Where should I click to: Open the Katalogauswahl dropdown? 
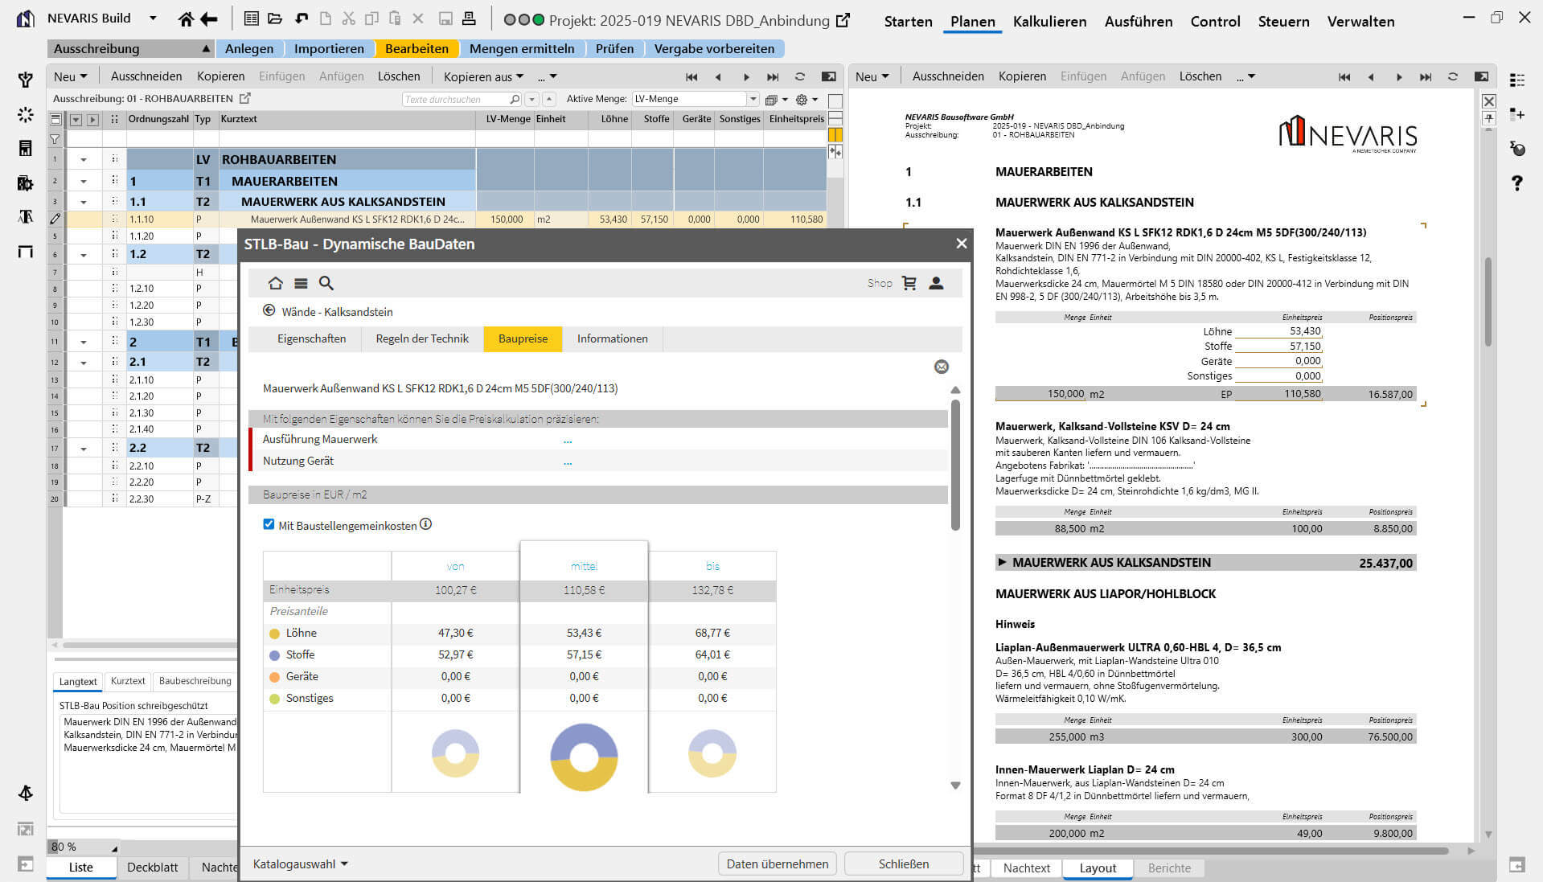point(300,864)
